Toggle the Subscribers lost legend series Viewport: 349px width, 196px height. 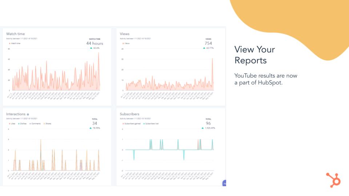[151, 123]
